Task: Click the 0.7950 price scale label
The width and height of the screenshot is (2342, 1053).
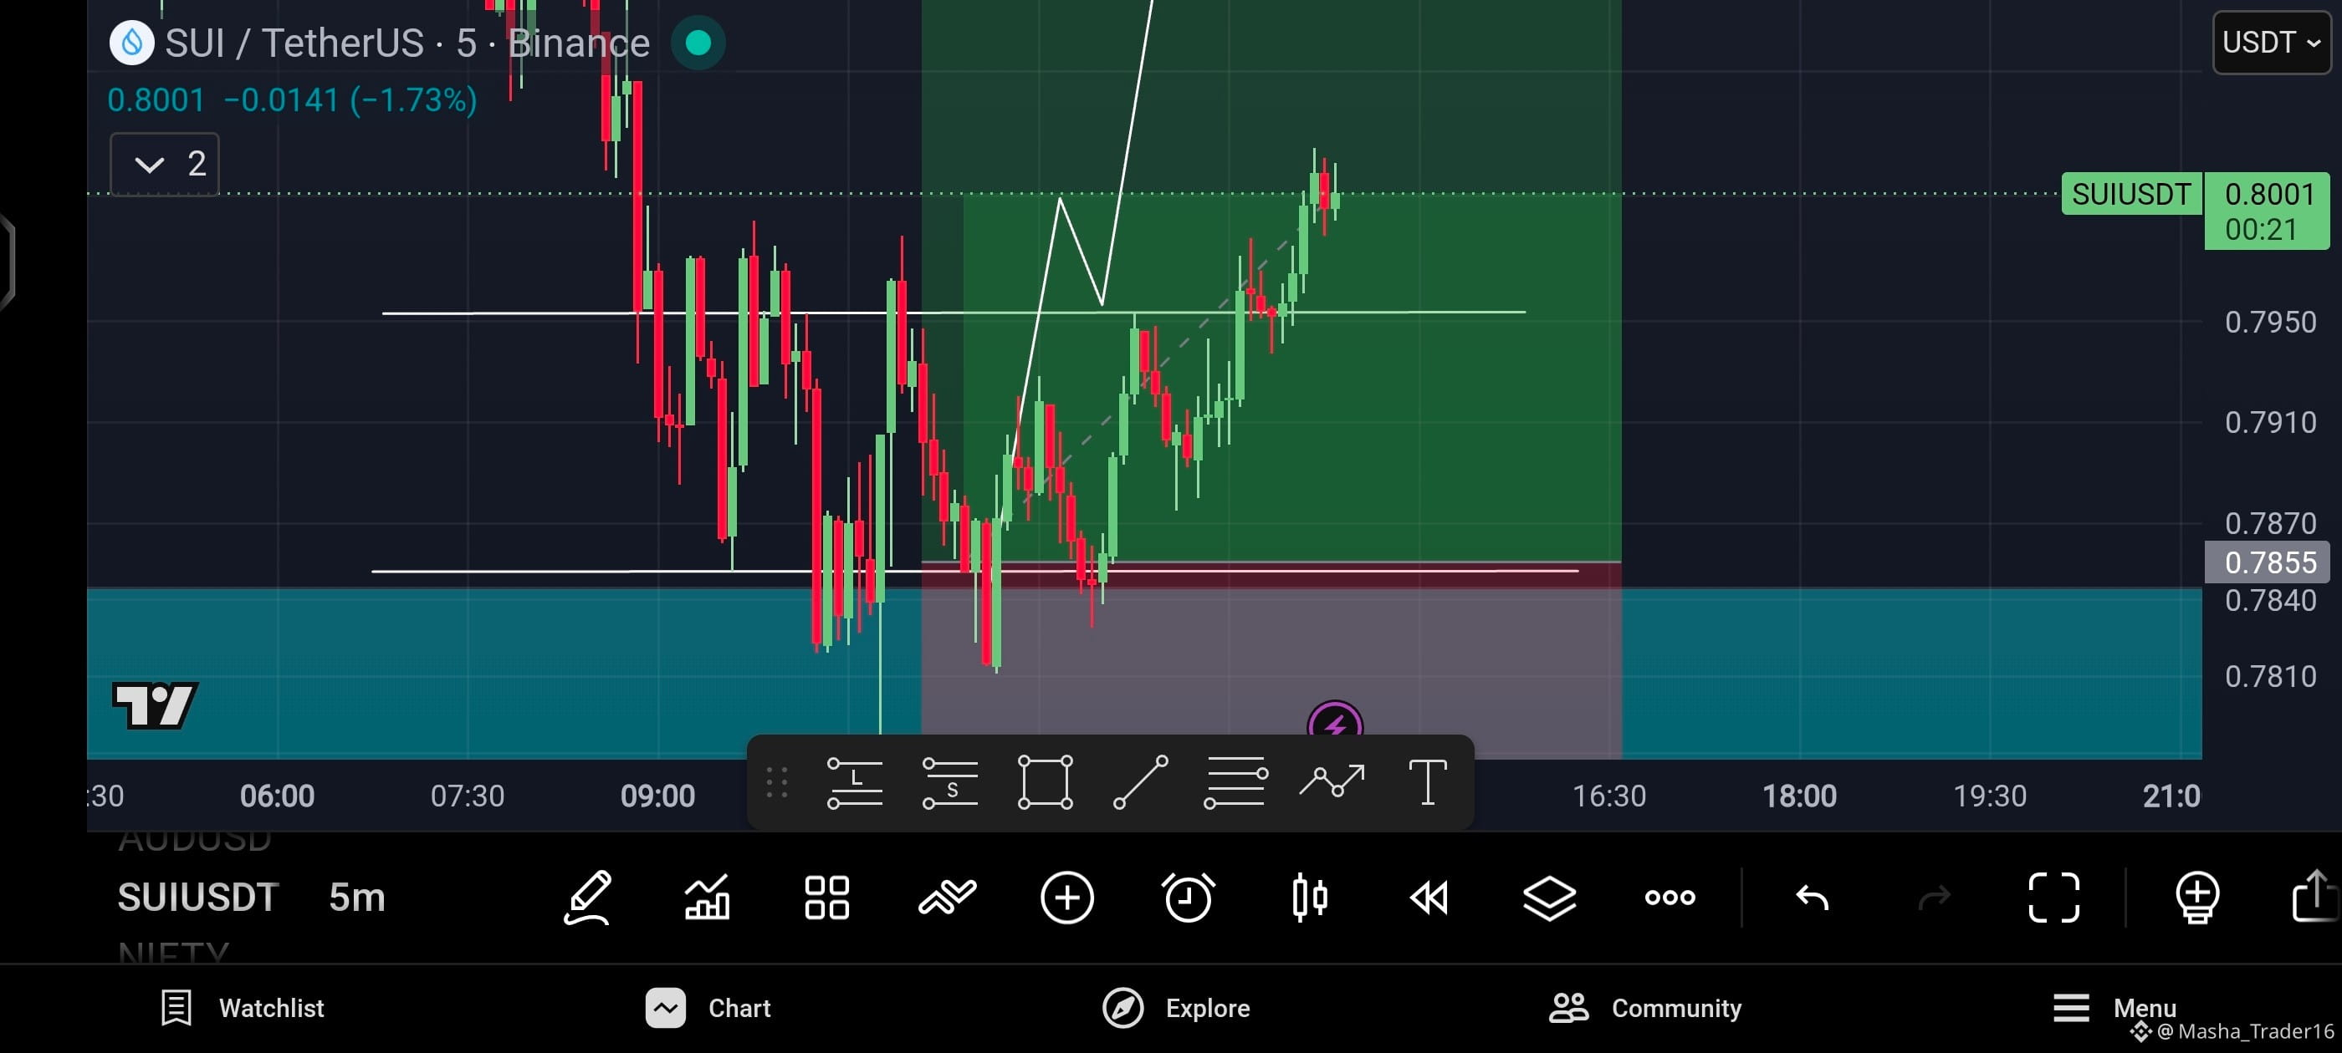Action: click(x=2269, y=323)
